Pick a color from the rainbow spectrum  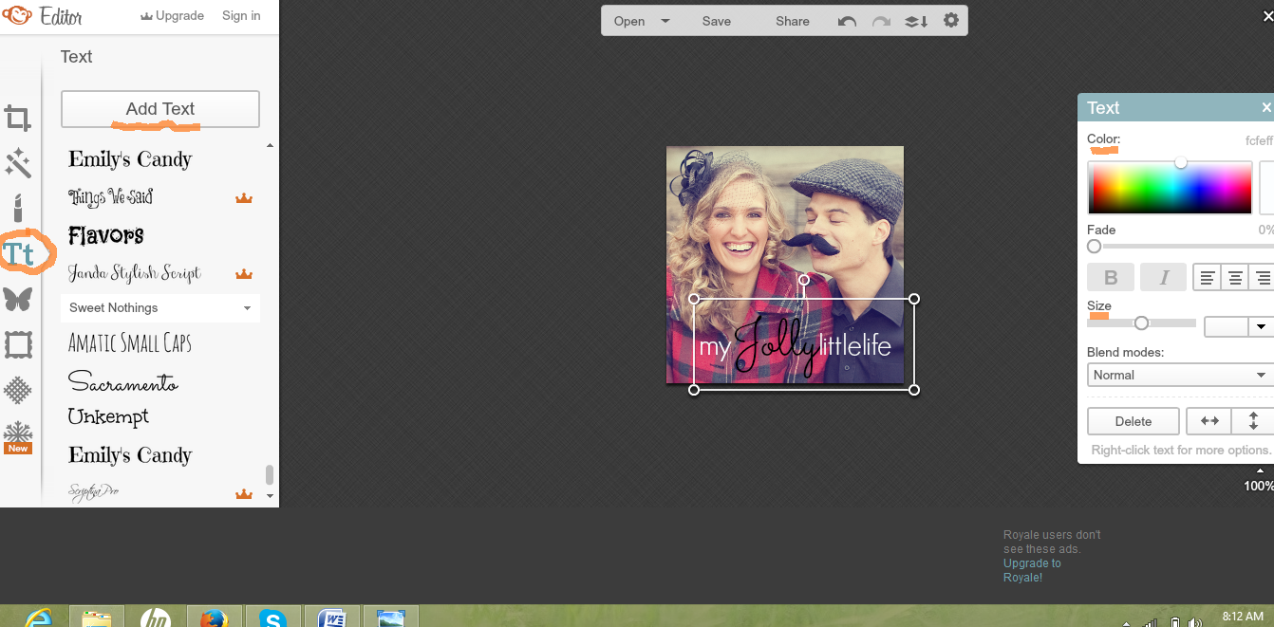pyautogui.click(x=1170, y=186)
